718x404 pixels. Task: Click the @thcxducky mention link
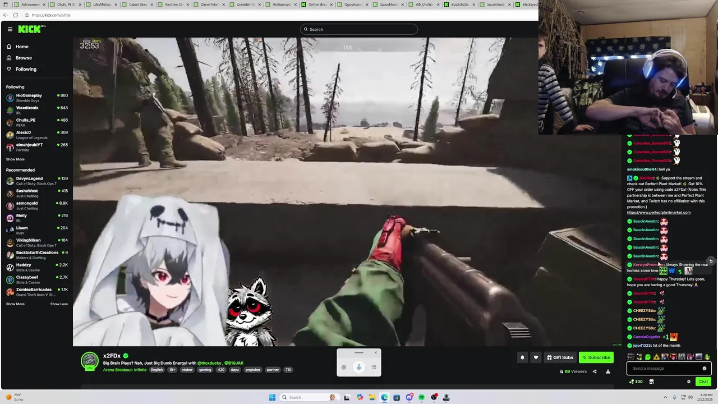click(x=209, y=363)
